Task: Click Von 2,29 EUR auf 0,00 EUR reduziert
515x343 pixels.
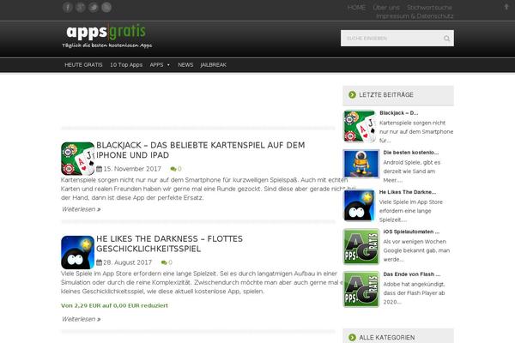Action: coord(114,305)
